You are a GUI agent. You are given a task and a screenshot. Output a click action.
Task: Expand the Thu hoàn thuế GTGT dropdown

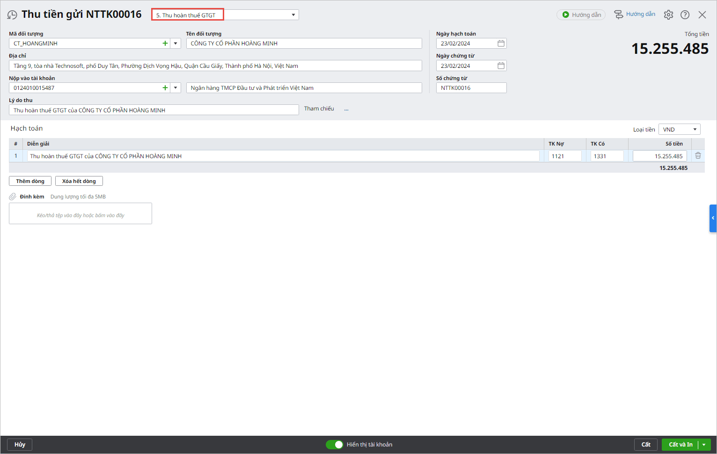coord(293,15)
